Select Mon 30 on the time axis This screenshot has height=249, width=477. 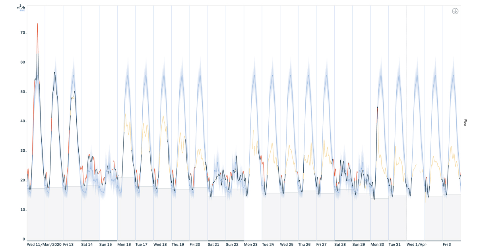pos(377,245)
